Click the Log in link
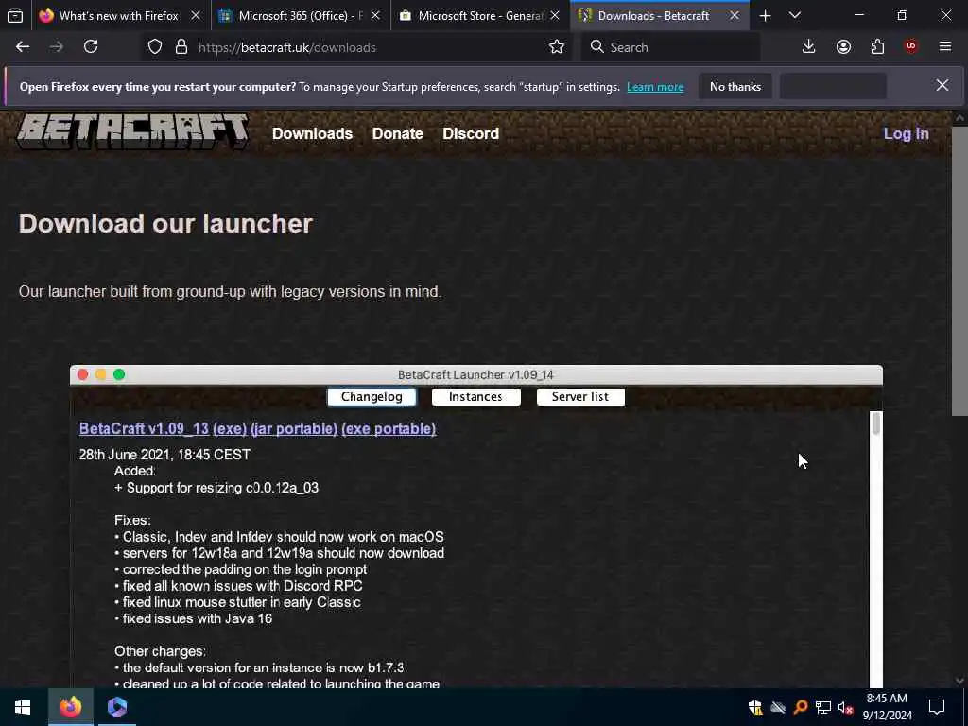The width and height of the screenshot is (968, 726). click(x=906, y=133)
